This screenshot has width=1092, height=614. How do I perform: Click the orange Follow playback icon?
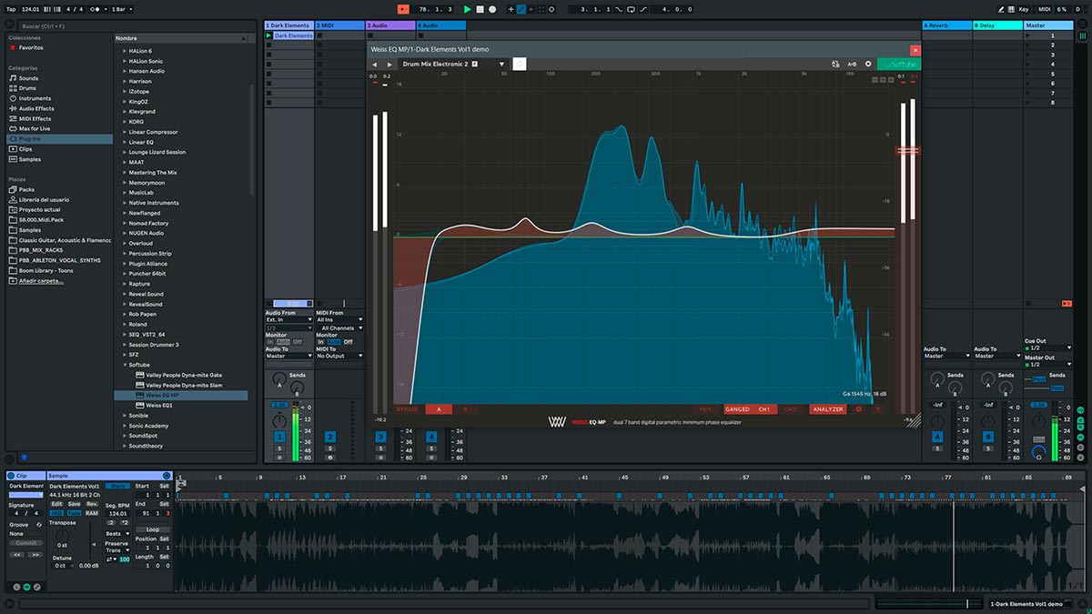click(x=403, y=9)
